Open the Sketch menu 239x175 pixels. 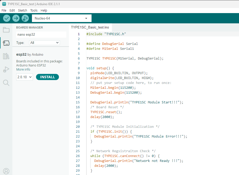[23, 10]
